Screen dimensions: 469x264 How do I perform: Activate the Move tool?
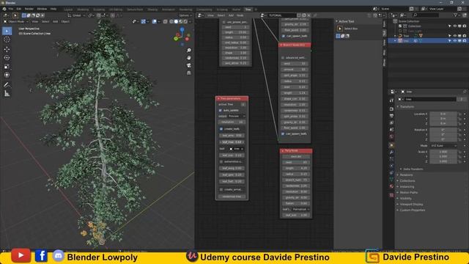click(7, 49)
